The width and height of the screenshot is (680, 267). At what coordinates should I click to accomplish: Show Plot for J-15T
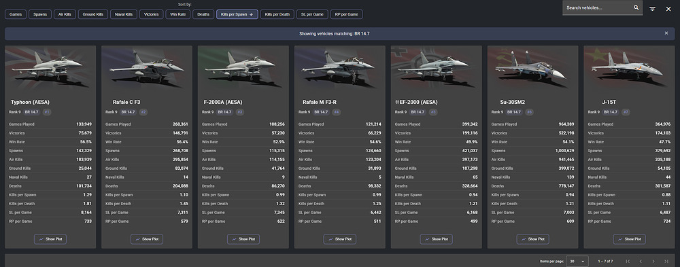tap(629, 239)
